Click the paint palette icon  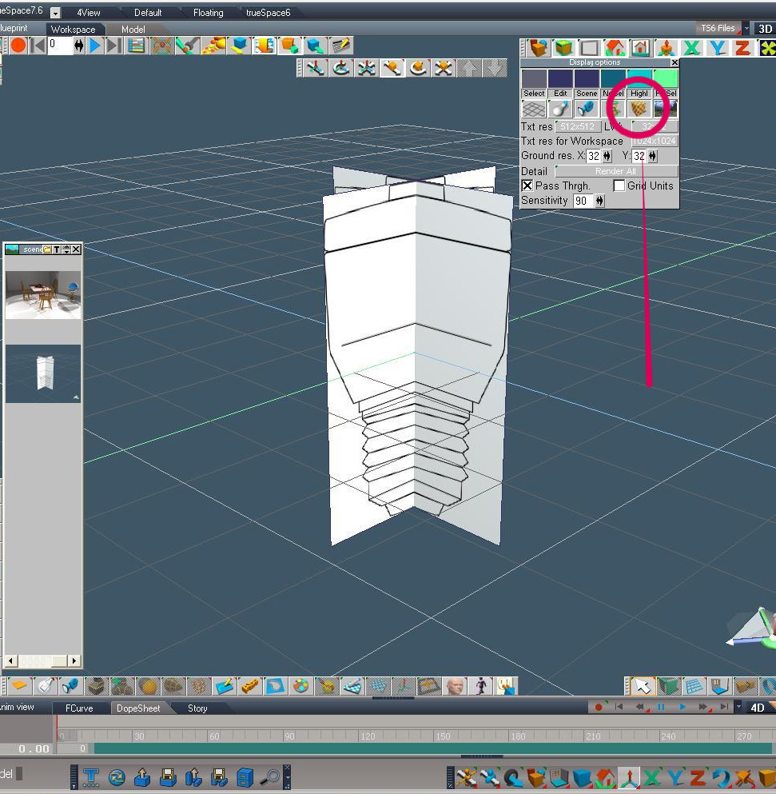[x=300, y=687]
